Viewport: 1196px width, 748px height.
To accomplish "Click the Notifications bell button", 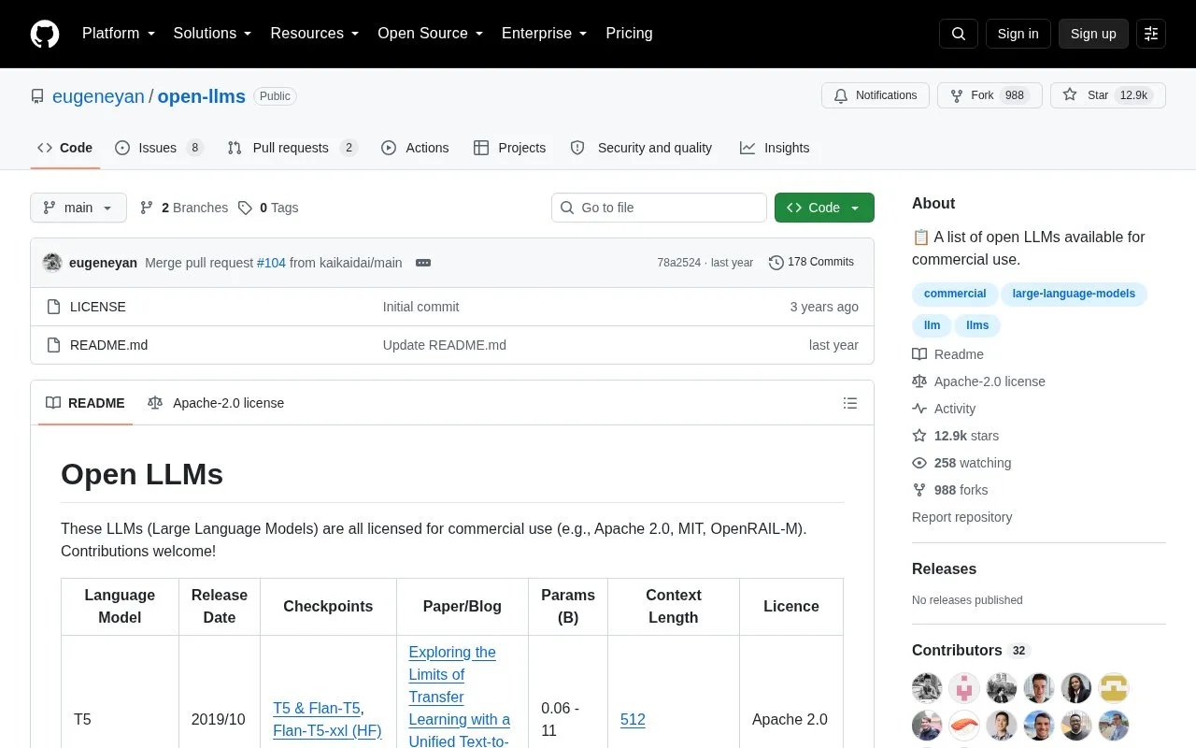I will click(x=876, y=95).
